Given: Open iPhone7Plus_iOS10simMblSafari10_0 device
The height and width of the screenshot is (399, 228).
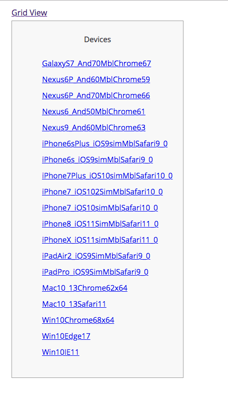Looking at the screenshot, I should tap(107, 175).
